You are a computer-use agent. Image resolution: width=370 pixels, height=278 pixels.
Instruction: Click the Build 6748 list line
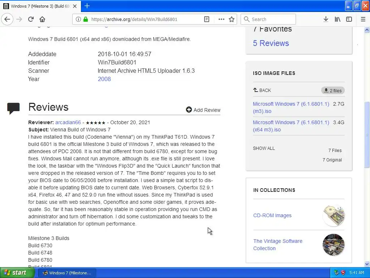click(40, 253)
